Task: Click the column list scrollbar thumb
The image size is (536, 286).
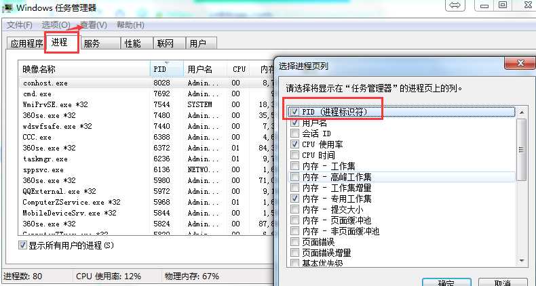Action: 522,150
